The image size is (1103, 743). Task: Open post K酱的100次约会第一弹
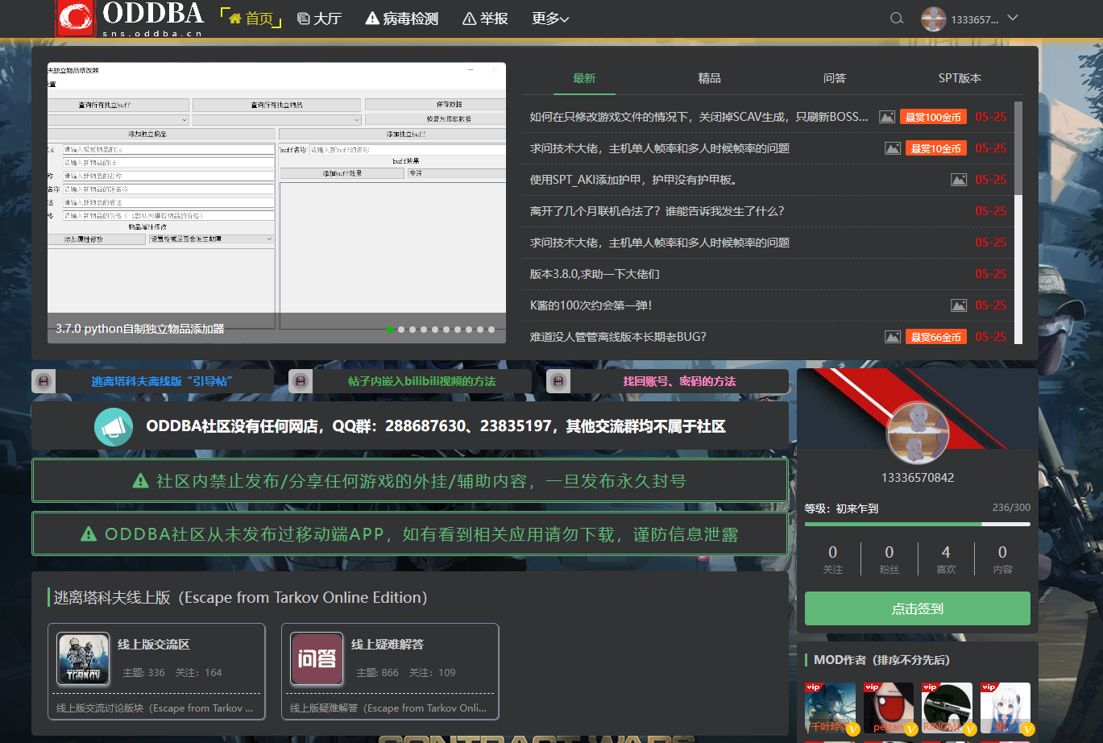click(591, 305)
